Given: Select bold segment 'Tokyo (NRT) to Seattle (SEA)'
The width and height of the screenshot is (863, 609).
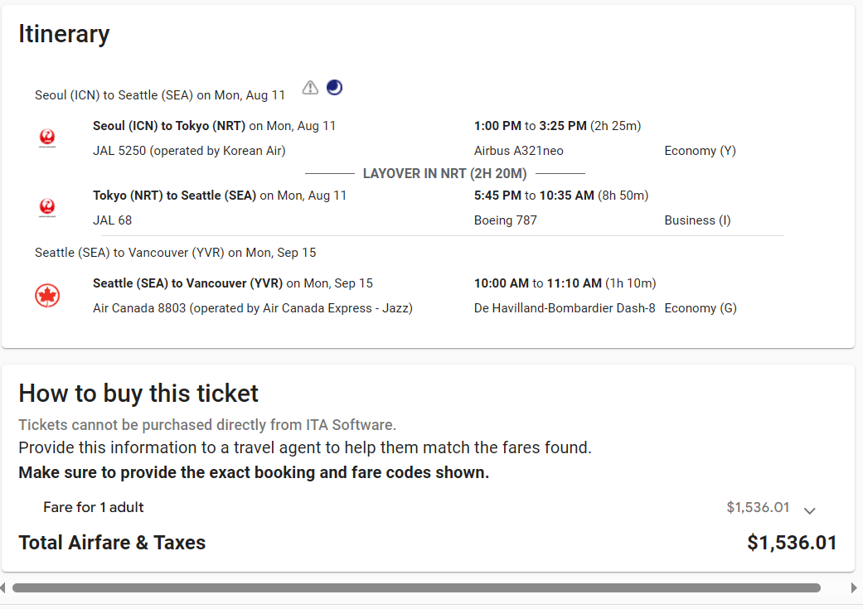Looking at the screenshot, I should (174, 196).
